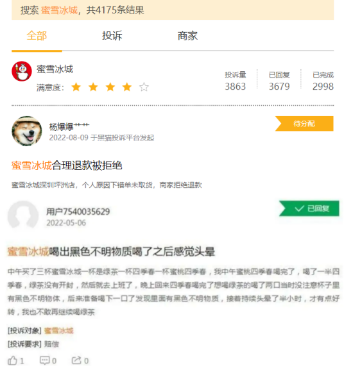Click the 蜜雪冰城 merchant name heading
The image size is (353, 370).
[55, 69]
